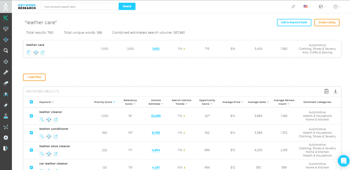Click the Create Listing button

[327, 23]
